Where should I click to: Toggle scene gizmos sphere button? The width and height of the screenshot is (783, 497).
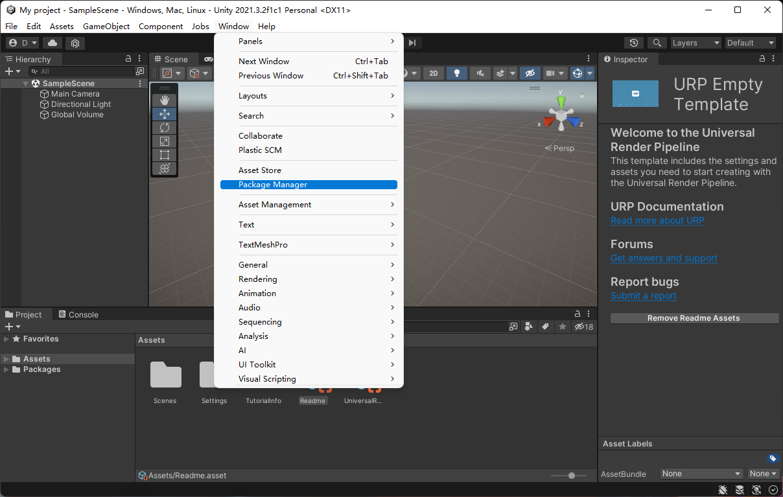pos(578,73)
